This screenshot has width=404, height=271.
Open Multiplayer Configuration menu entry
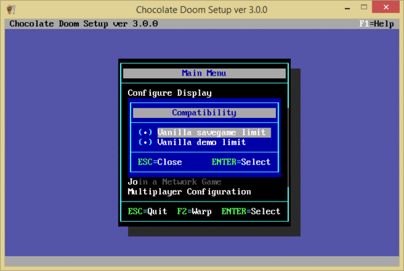[x=189, y=192]
